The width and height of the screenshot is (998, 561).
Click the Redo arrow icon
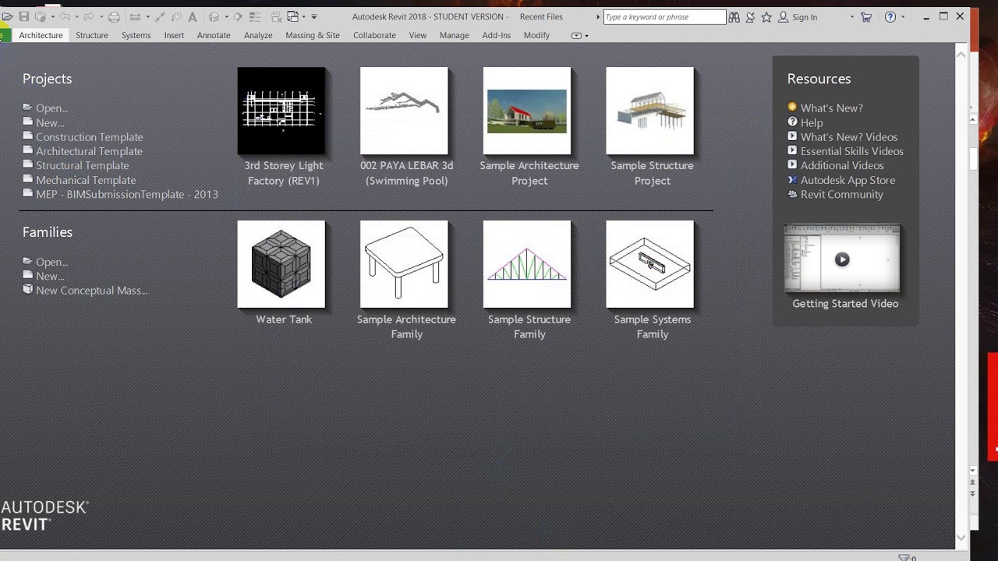tap(89, 16)
